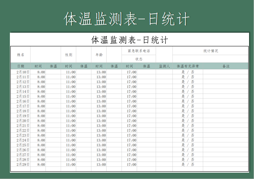Image resolution: width=254 pixels, height=179 pixels.
Task: Click the large green banner title 体温监测表-日统计
Action: coord(127,19)
